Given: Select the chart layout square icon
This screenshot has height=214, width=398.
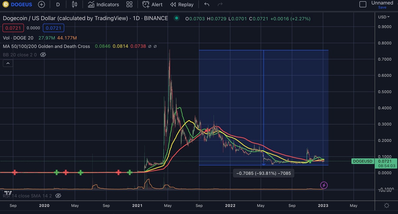Looking at the screenshot, I should [x=363, y=4].
